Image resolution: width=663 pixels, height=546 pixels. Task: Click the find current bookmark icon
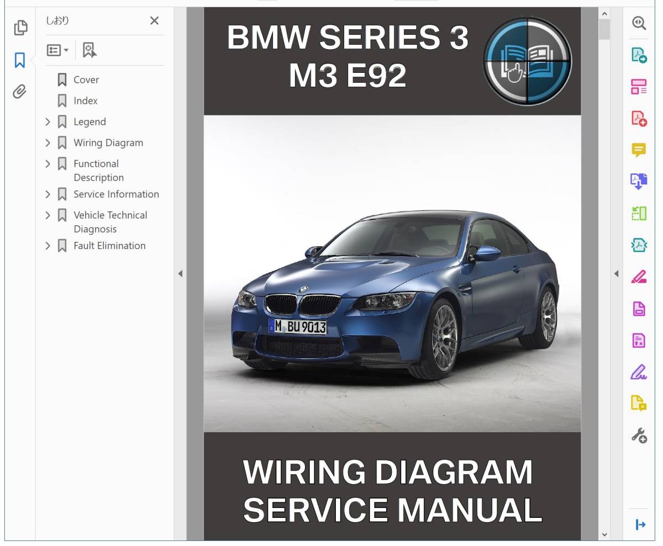89,50
